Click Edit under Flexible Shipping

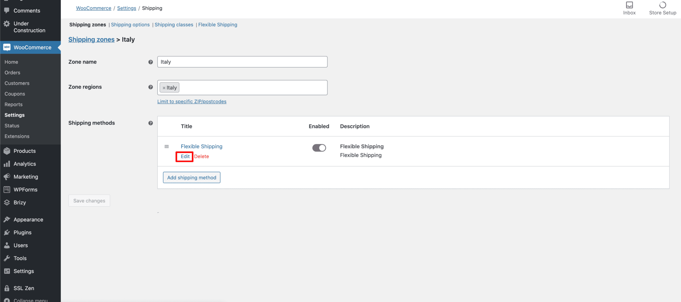tap(185, 156)
